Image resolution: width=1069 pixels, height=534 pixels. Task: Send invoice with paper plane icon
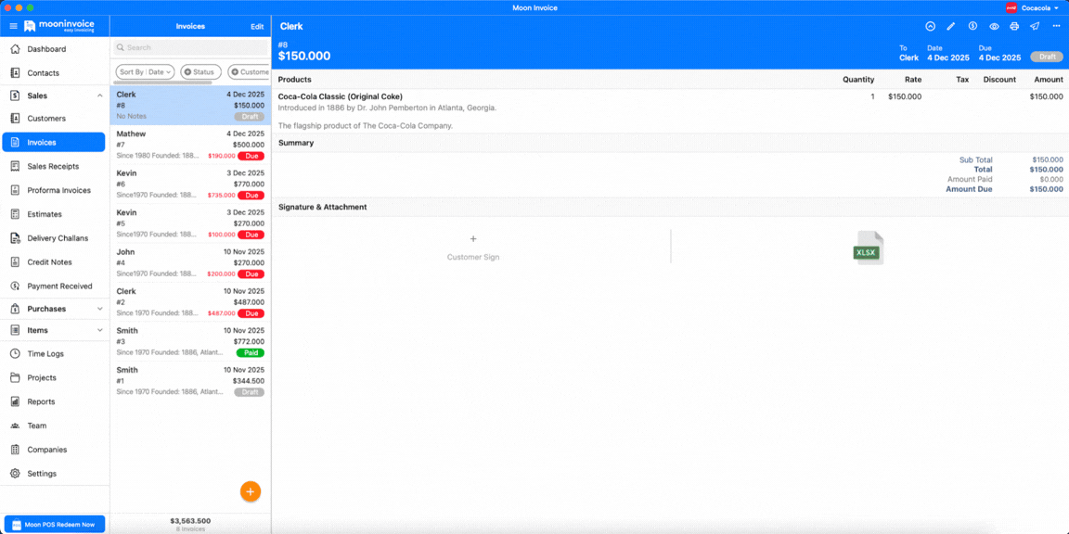point(1035,27)
